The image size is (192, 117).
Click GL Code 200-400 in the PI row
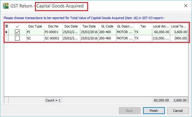107,32
